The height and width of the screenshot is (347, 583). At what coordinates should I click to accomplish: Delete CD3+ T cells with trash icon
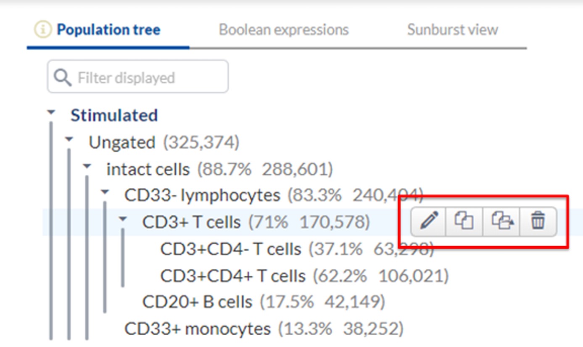coord(538,221)
